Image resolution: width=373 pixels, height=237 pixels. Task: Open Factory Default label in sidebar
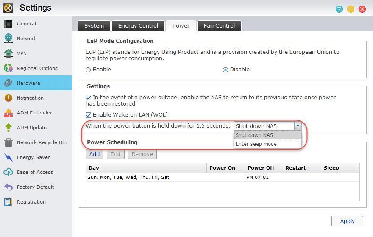tap(36, 187)
